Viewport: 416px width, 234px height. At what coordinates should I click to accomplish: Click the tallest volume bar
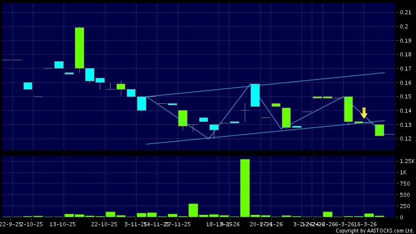pyautogui.click(x=245, y=187)
